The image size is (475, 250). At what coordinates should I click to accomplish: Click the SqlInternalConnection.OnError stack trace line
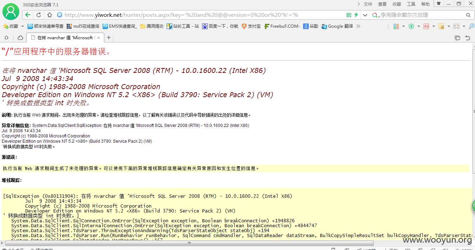164,226
